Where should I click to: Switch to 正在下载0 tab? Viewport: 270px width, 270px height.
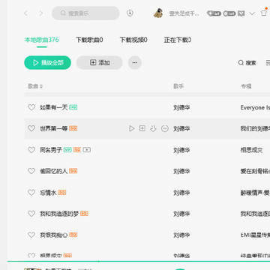(x=178, y=40)
